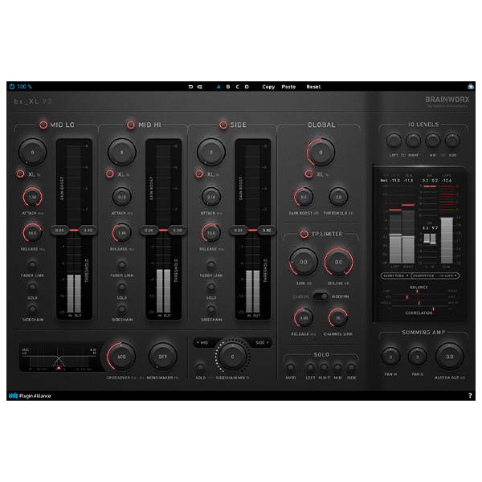Select preset slot D
This screenshot has width=482, height=482.
click(247, 87)
